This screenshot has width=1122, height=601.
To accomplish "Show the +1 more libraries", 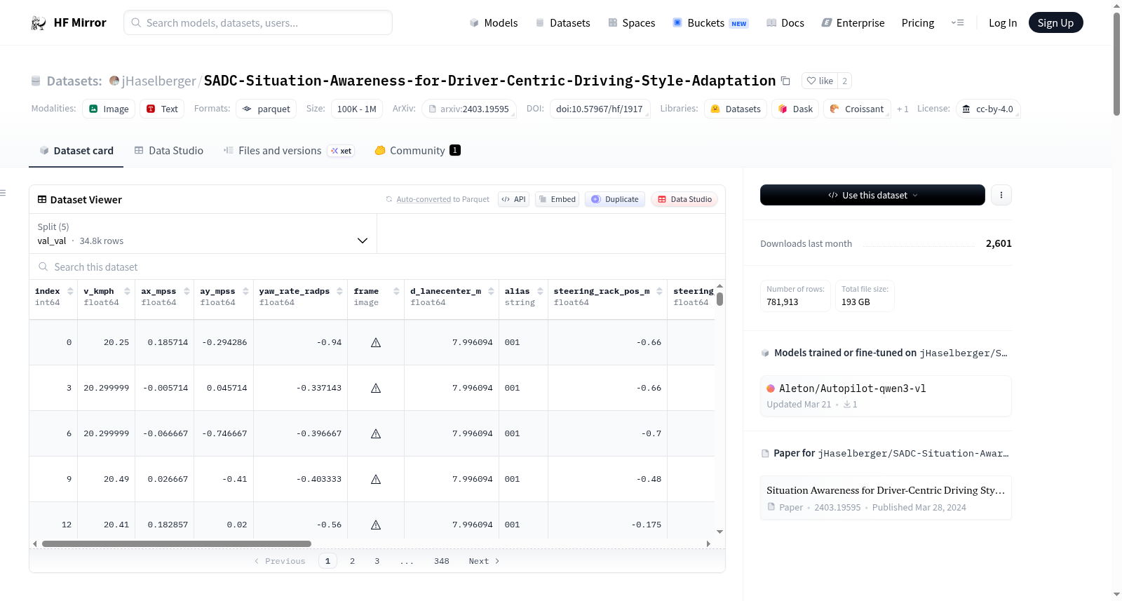I will pos(903,109).
